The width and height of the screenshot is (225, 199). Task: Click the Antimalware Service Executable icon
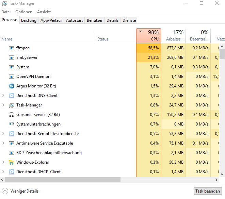tap(12, 143)
